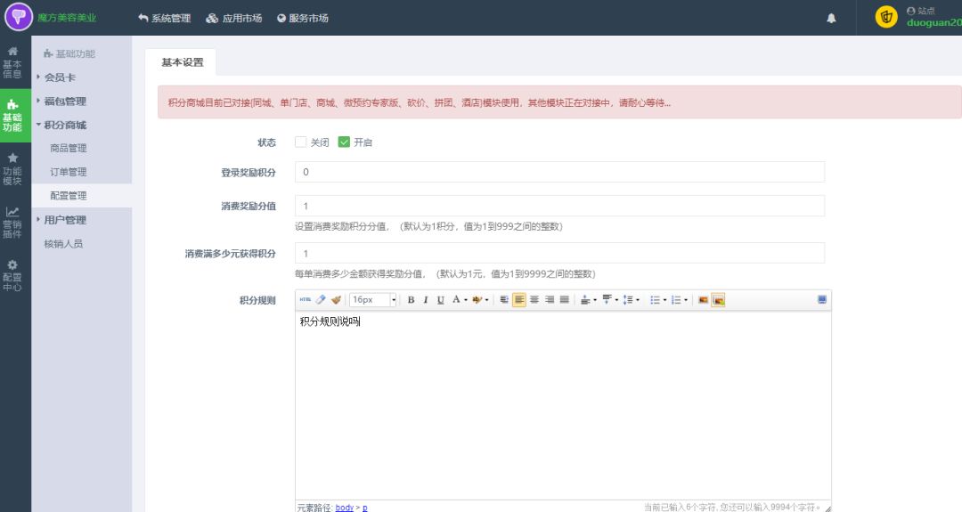Open 基本信息 in left sidebar
This screenshot has height=512, width=962.
12,62
